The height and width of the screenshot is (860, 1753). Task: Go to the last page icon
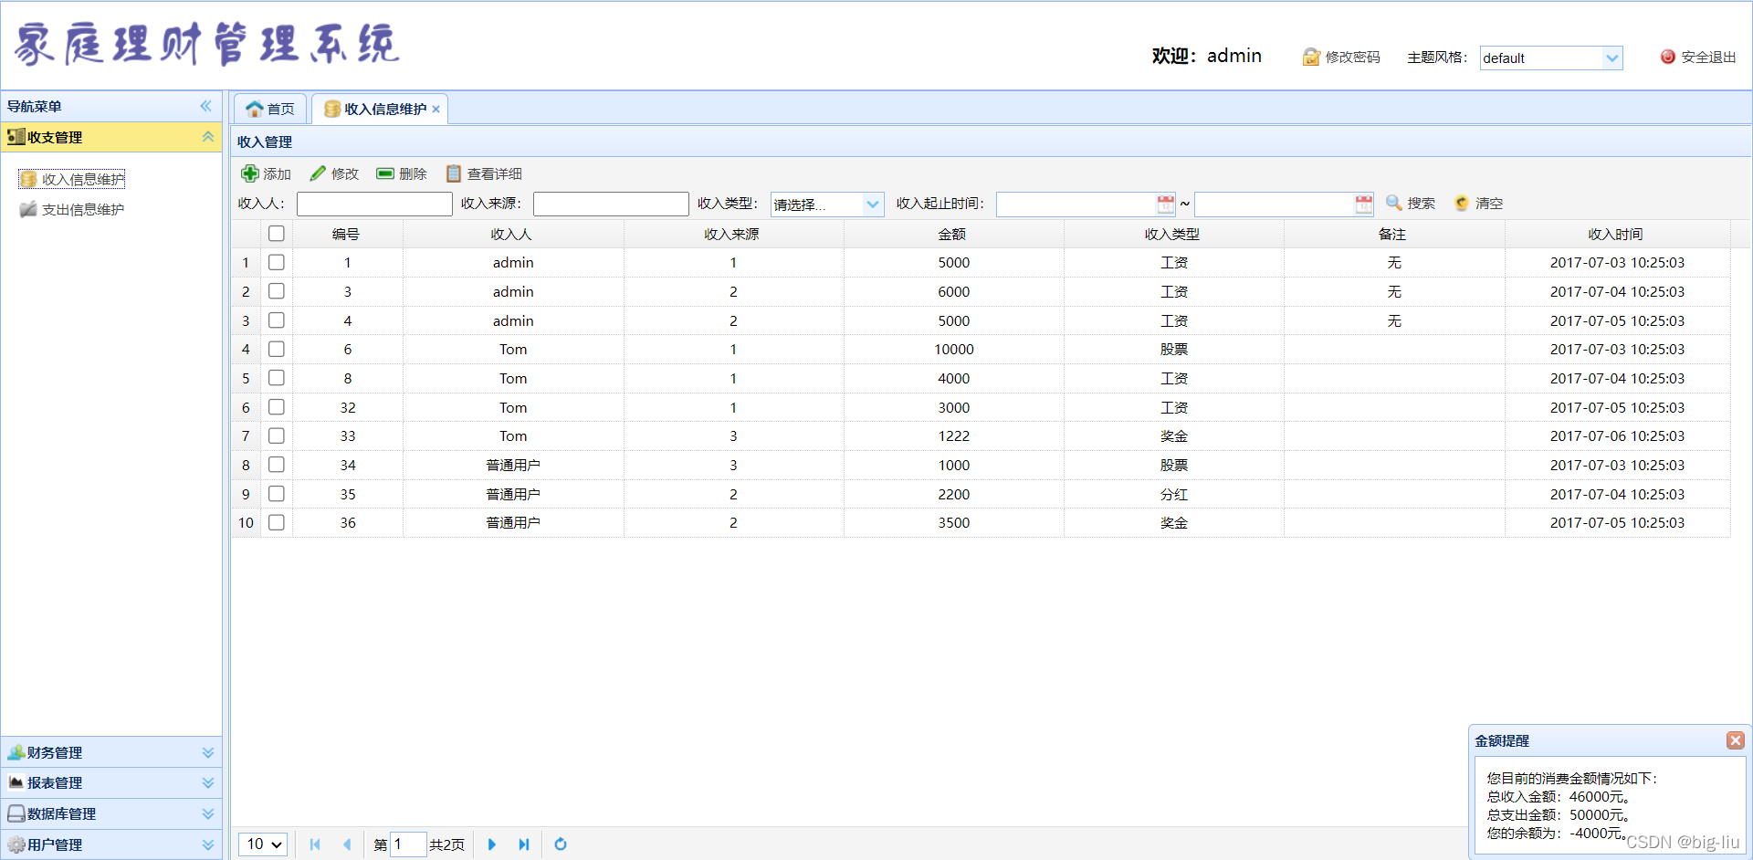point(523,844)
